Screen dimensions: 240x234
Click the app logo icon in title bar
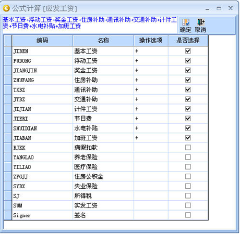[6, 8]
